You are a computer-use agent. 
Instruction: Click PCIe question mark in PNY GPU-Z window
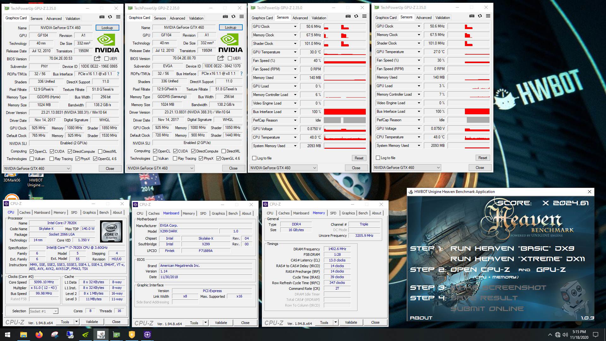(x=118, y=74)
